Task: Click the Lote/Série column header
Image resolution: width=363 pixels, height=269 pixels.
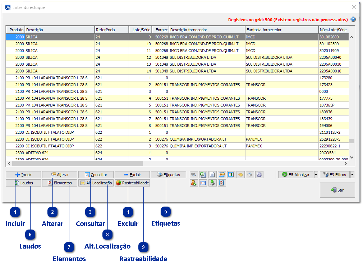Action: pos(140,30)
